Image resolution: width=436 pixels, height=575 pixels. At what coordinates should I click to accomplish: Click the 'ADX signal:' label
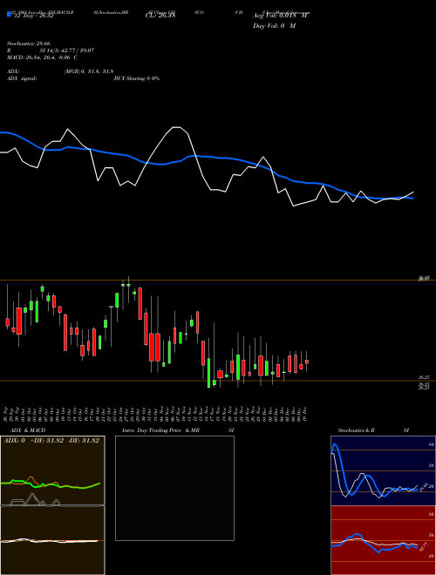point(22,78)
